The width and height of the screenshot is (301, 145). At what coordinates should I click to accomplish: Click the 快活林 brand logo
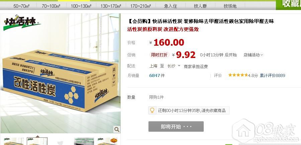tap(22, 23)
